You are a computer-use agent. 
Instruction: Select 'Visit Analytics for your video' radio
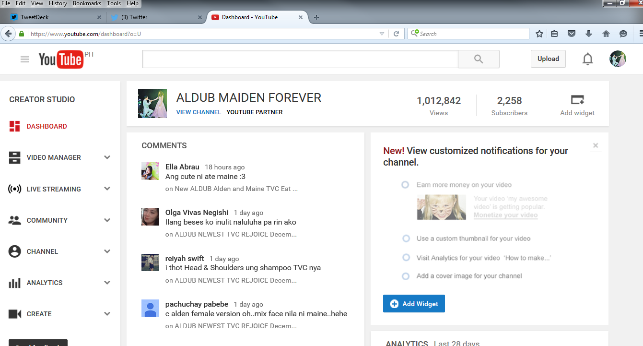click(406, 258)
